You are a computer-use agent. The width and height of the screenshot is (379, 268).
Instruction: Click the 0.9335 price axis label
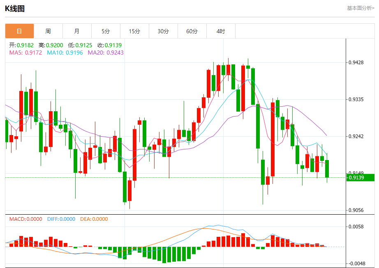pyautogui.click(x=356, y=99)
